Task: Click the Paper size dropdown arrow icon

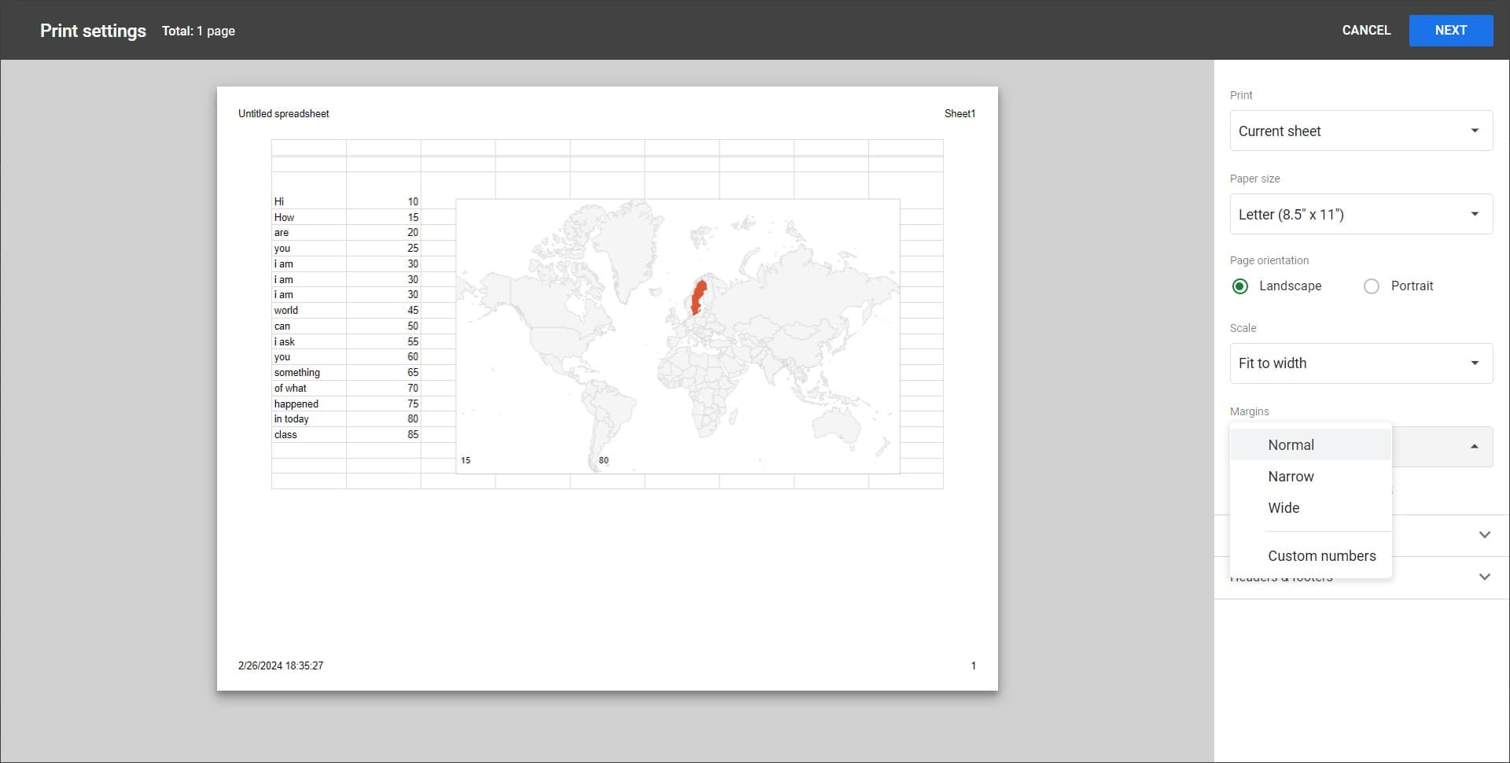Action: [1474, 214]
